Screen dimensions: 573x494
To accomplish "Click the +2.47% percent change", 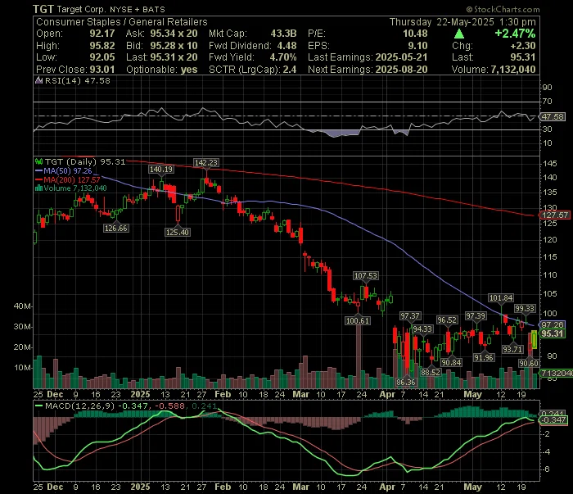I will 515,34.
